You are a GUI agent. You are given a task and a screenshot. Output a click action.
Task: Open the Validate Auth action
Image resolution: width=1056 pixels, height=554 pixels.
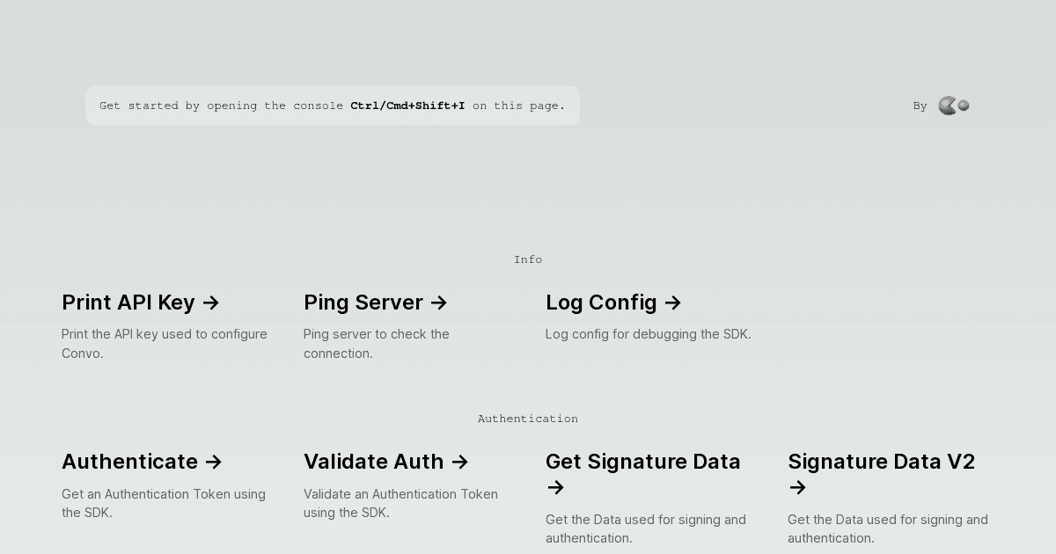(374, 462)
